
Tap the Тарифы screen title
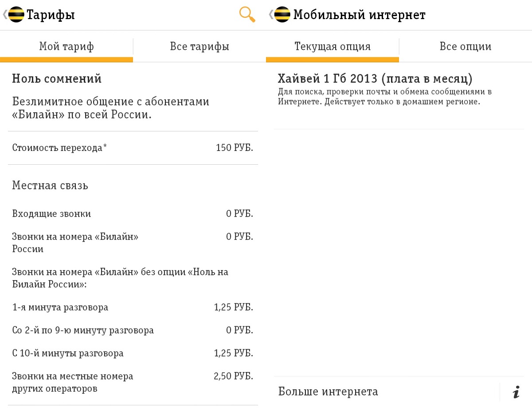click(x=51, y=15)
